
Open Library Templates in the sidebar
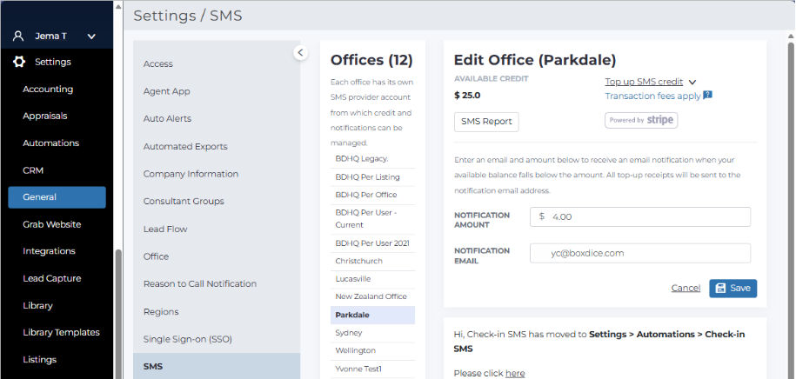61,333
